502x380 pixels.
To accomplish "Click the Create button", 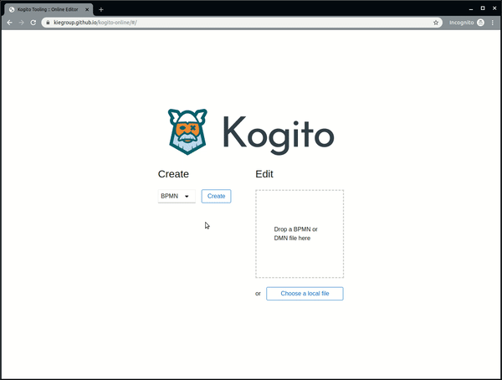I will (x=216, y=196).
